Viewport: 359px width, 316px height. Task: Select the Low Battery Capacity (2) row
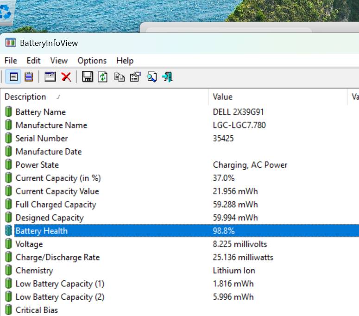[x=180, y=297]
